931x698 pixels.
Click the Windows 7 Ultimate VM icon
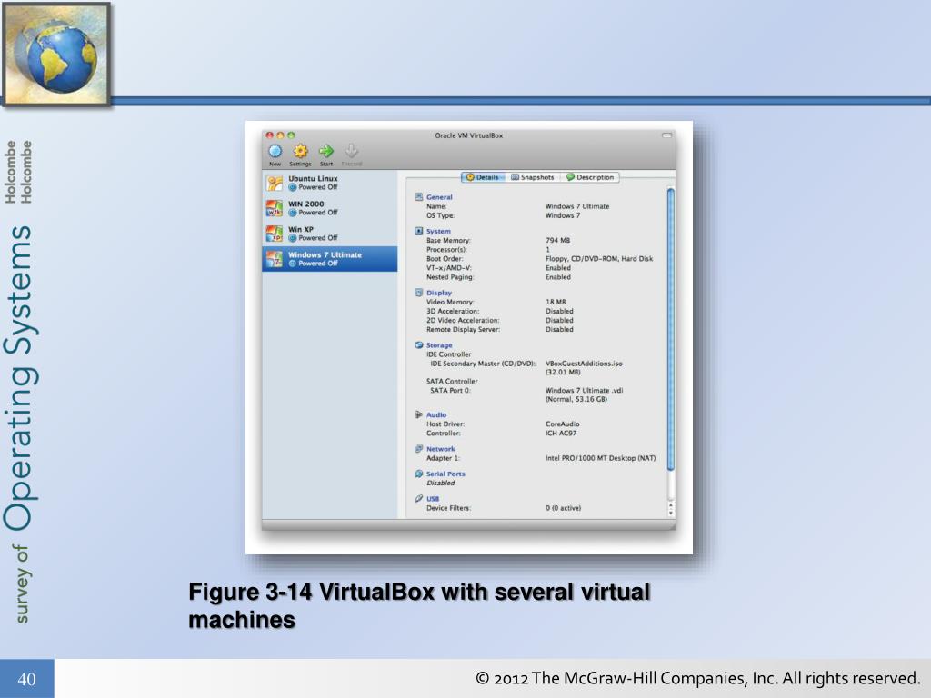(275, 259)
